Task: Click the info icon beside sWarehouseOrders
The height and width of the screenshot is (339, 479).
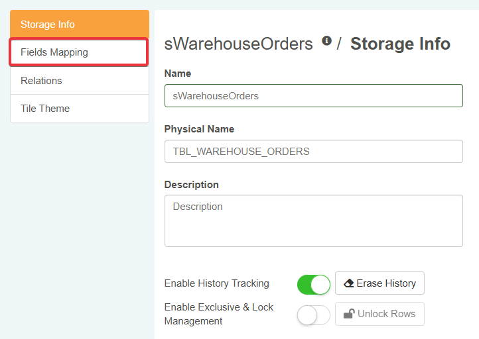Action: 326,41
